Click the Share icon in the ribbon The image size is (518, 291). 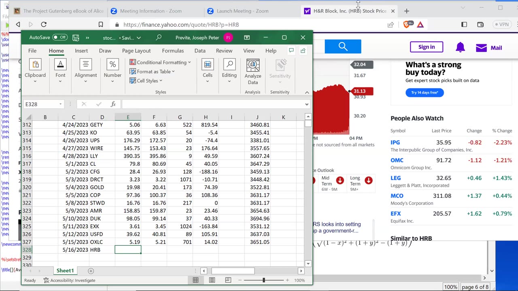[303, 51]
